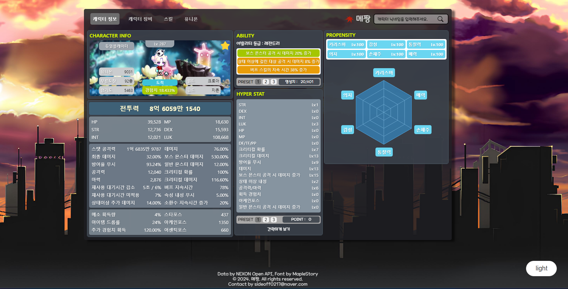
Task: Select Ability preset 3
Action: (x=274, y=82)
